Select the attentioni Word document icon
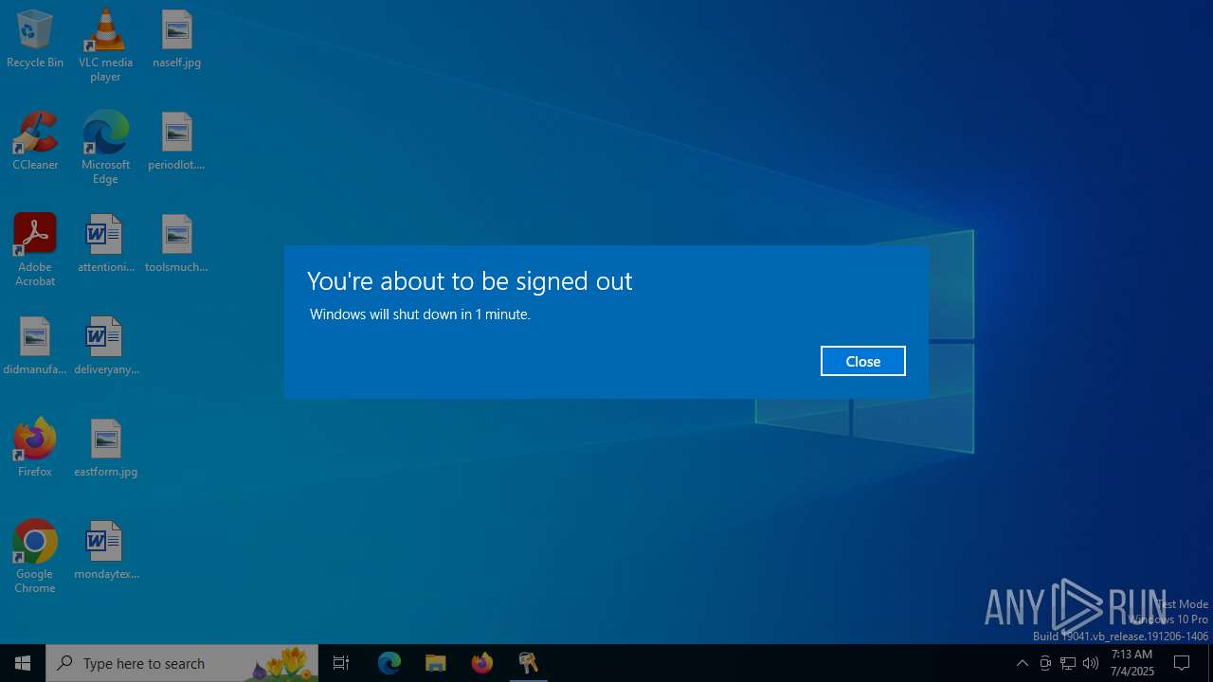 [x=105, y=244]
